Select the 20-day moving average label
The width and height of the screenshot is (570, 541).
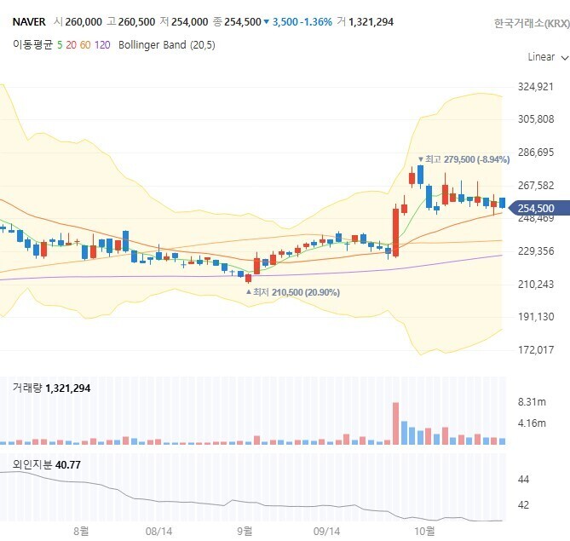tap(71, 44)
